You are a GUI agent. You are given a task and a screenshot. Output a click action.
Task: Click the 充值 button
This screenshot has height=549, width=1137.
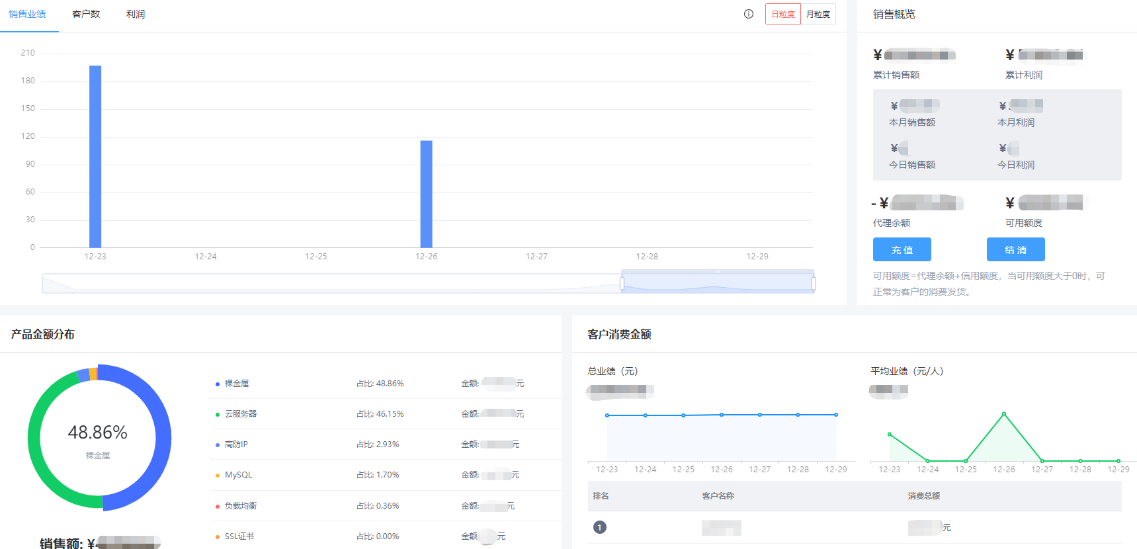click(902, 249)
